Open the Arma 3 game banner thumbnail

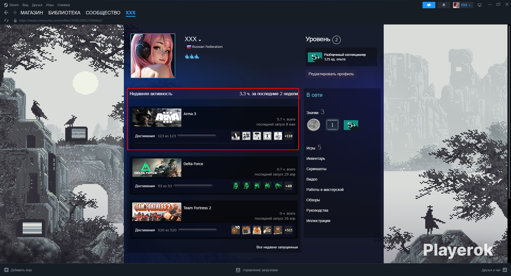[x=157, y=118]
